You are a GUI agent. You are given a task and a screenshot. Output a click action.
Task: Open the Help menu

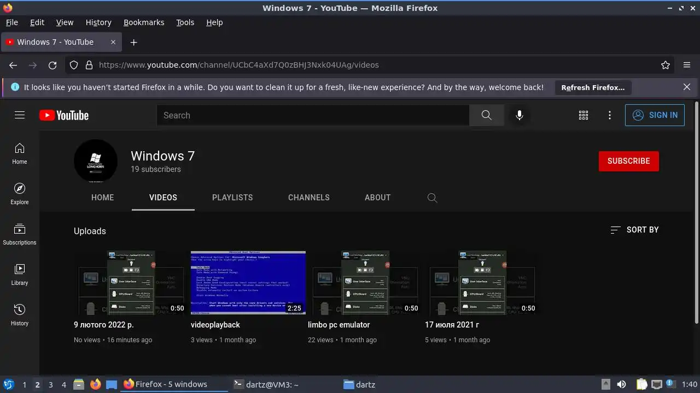point(214,22)
